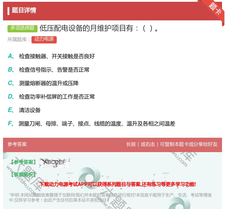Click the 题目详情 header title
This screenshot has width=225, height=209.
(24, 10)
